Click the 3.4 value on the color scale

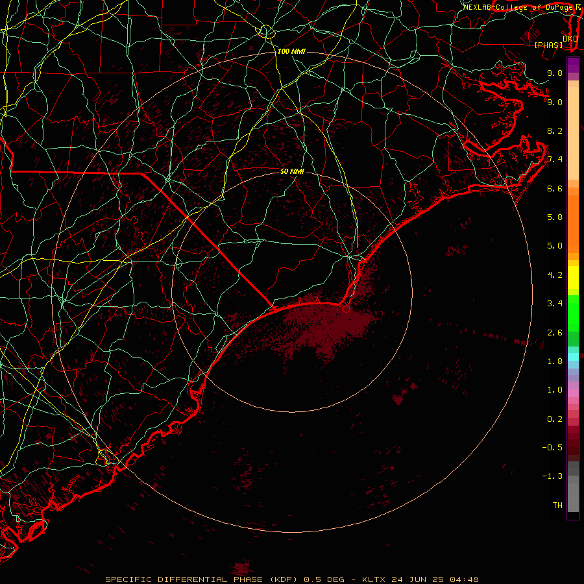click(x=555, y=304)
